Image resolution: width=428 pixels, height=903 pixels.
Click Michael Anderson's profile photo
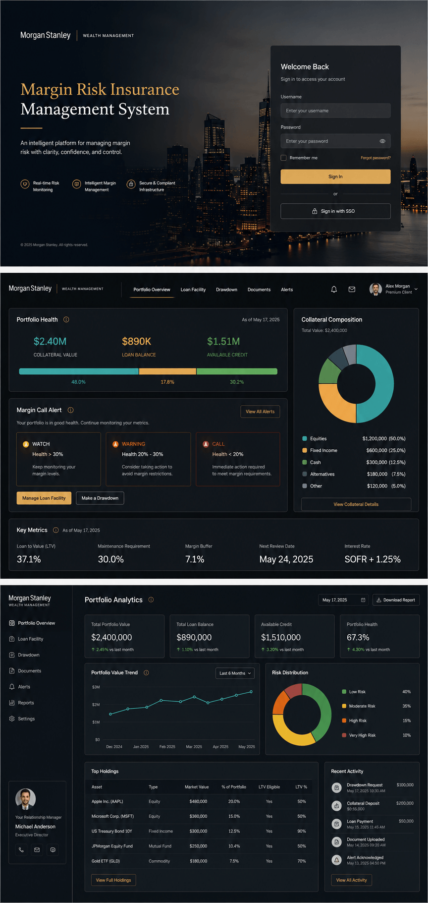pos(25,799)
